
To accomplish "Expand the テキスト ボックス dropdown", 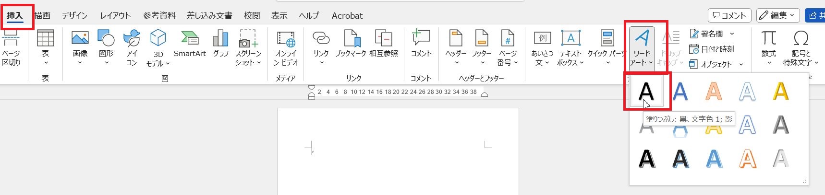I will pyautogui.click(x=582, y=63).
